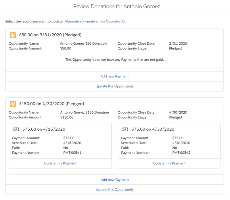Click the $150.00 Opportunity Amount value

pyautogui.click(x=67, y=117)
